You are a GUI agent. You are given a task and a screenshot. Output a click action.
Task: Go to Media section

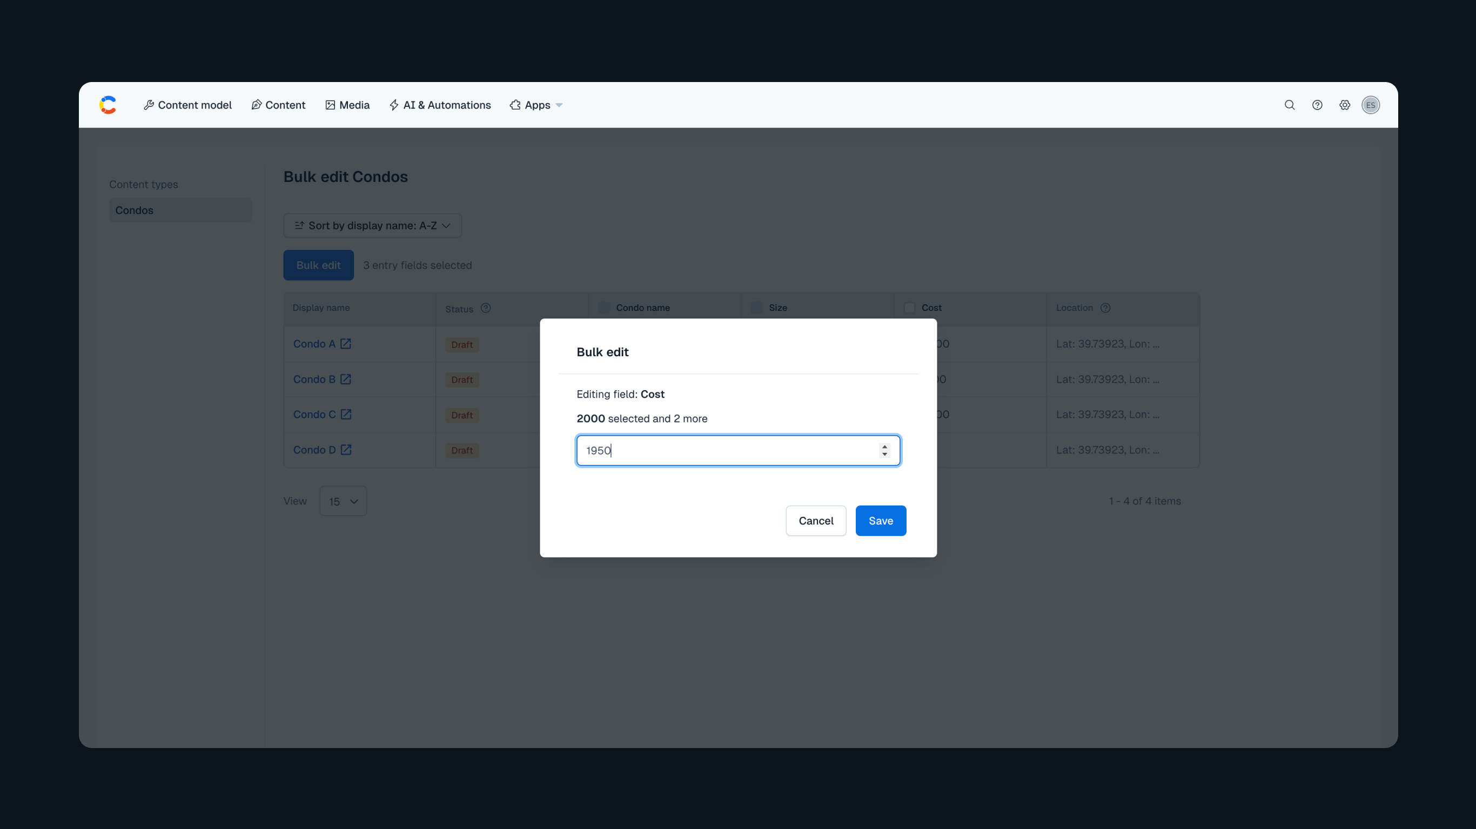(x=347, y=105)
